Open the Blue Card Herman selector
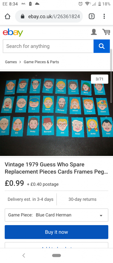This screenshot has height=263, width=113. tap(56, 215)
